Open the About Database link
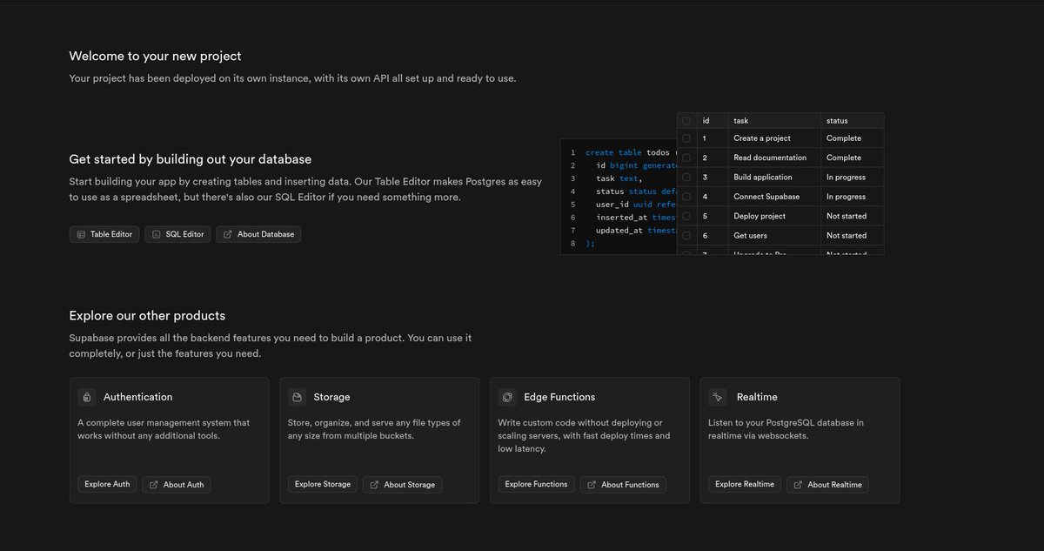The image size is (1044, 551). click(x=258, y=234)
